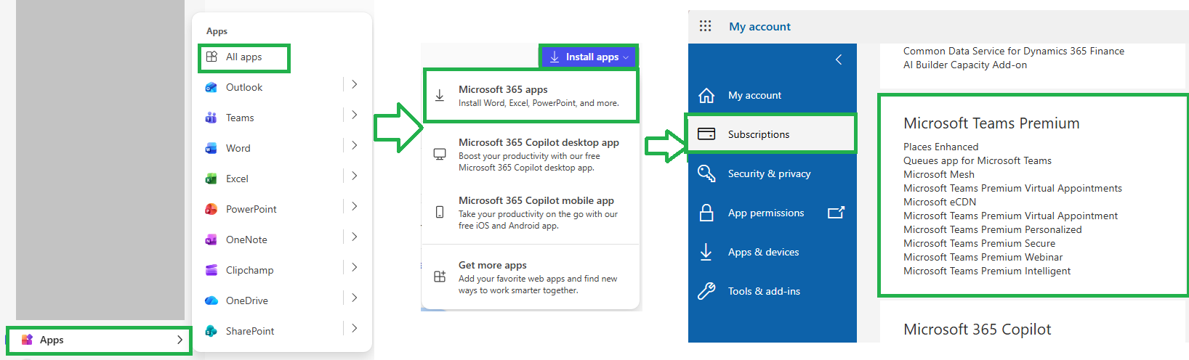The image size is (1189, 360).
Task: Click Microsoft Teams Premium Personalized entry
Action: click(992, 229)
